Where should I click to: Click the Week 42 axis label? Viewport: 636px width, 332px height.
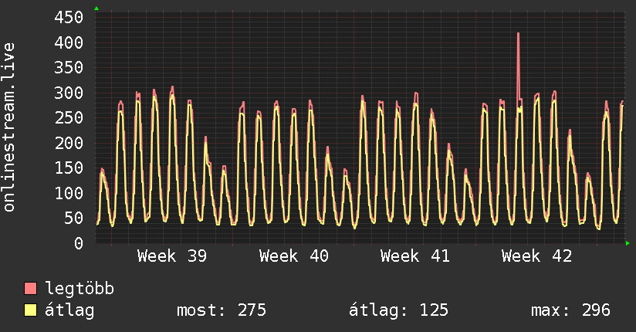[536, 256]
